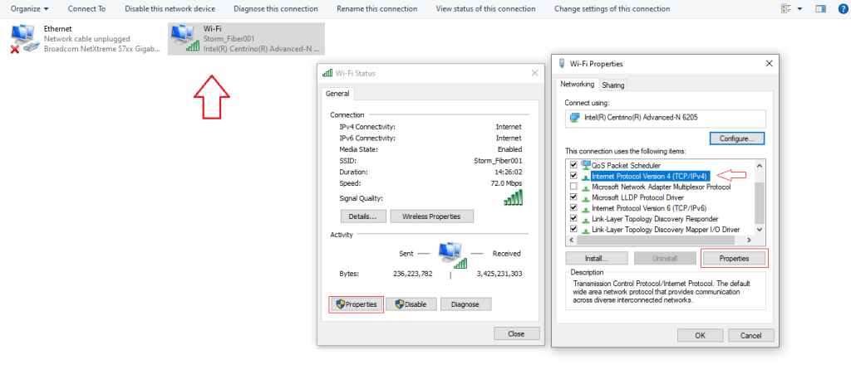Click Connect To in the toolbar

click(86, 8)
